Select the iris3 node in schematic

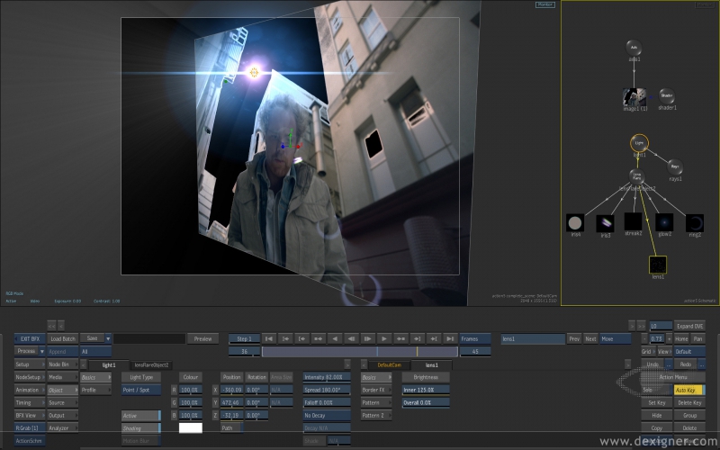605,223
